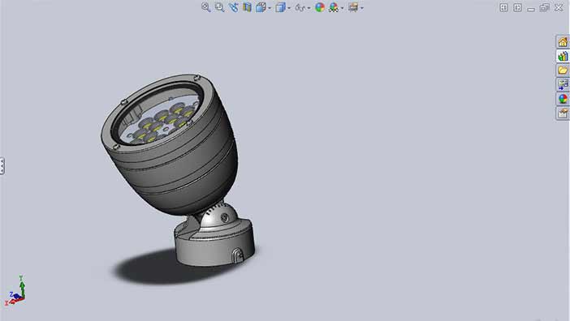Expand the collapsed left panel handle

(2, 166)
